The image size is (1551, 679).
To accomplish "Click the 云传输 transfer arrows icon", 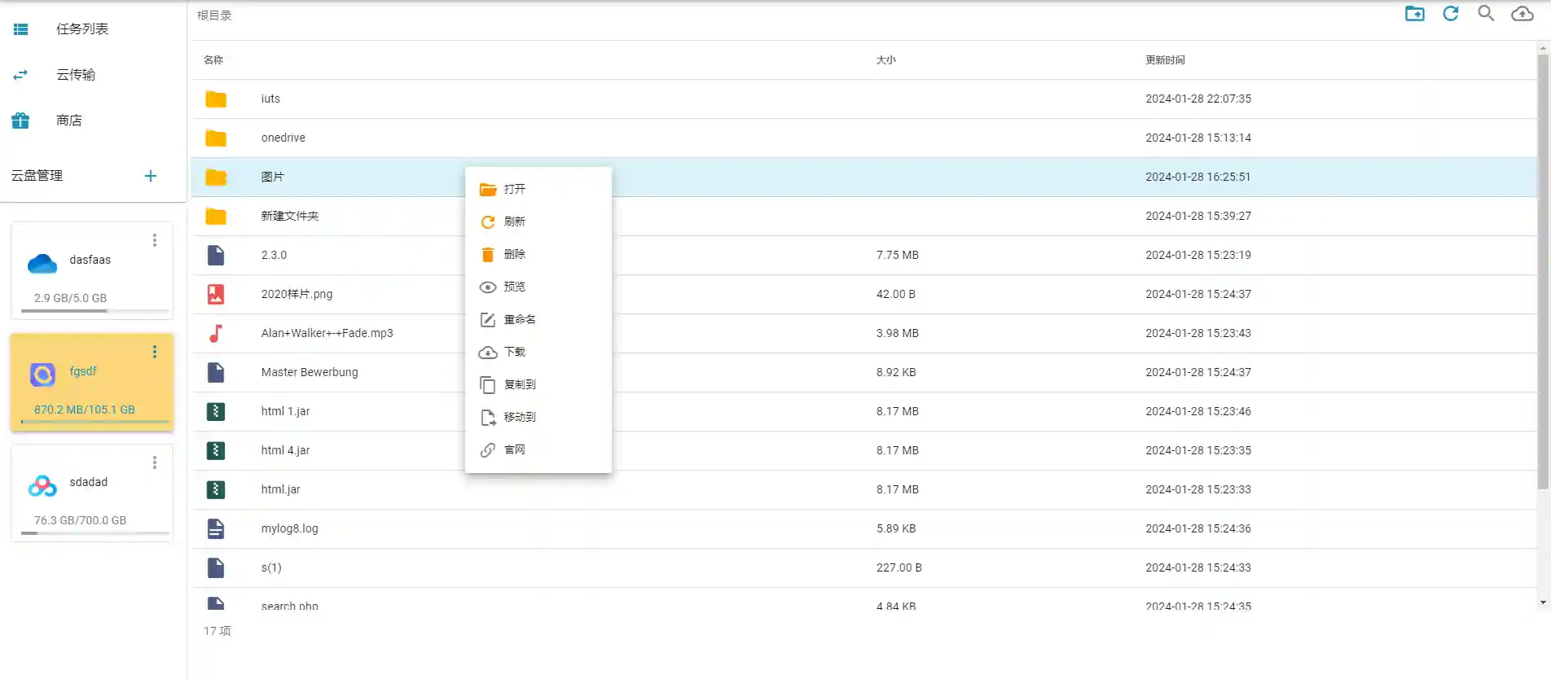I will click(20, 75).
